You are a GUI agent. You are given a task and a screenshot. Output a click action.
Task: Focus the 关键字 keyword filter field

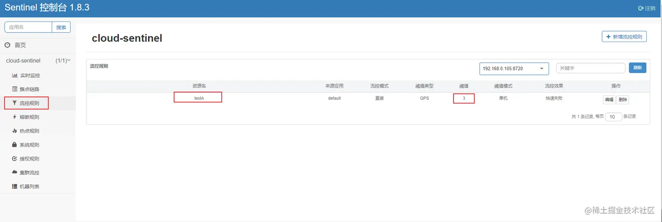coord(590,68)
